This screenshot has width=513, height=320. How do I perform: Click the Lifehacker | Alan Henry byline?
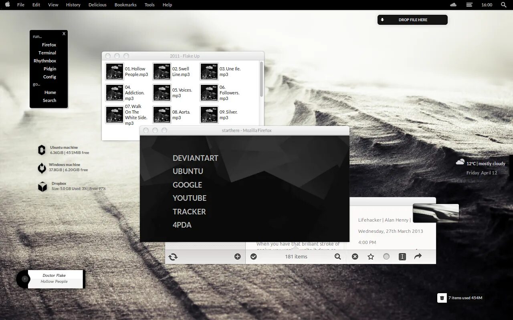(x=384, y=220)
